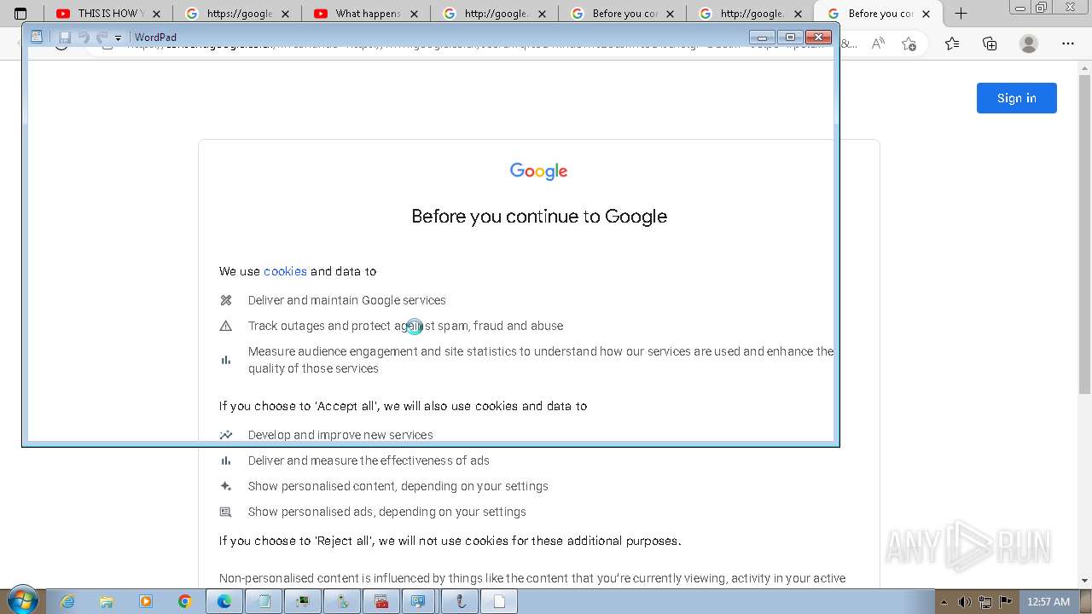
Task: Click the 12:57 AM clock in the taskbar
Action: 1048,602
